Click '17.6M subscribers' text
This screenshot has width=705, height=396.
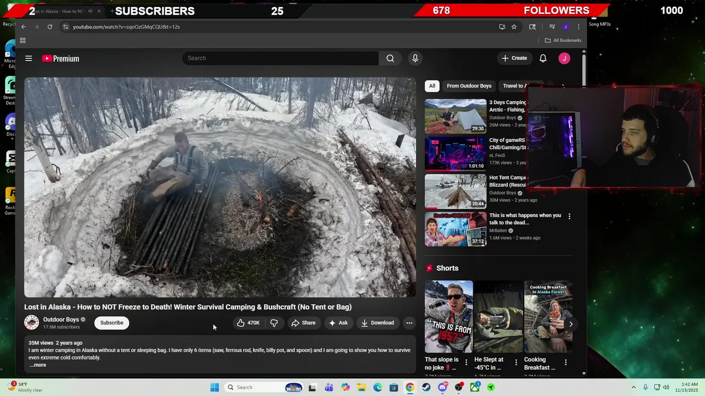tap(62, 327)
